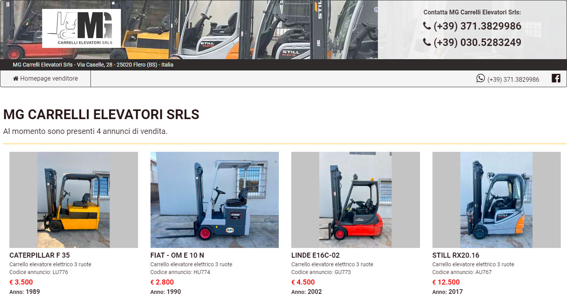
Task: Open the STILL RX20.16 listing title
Action: click(456, 255)
